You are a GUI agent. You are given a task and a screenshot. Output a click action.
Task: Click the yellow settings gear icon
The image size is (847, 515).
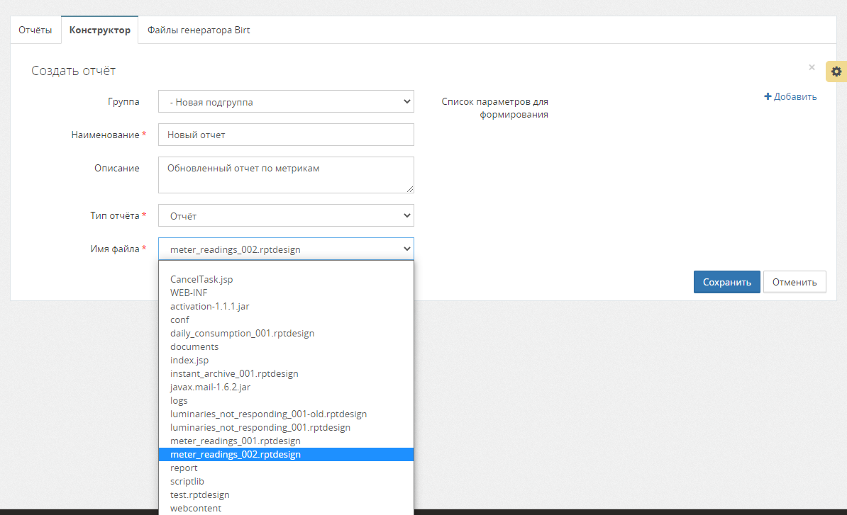click(x=836, y=72)
